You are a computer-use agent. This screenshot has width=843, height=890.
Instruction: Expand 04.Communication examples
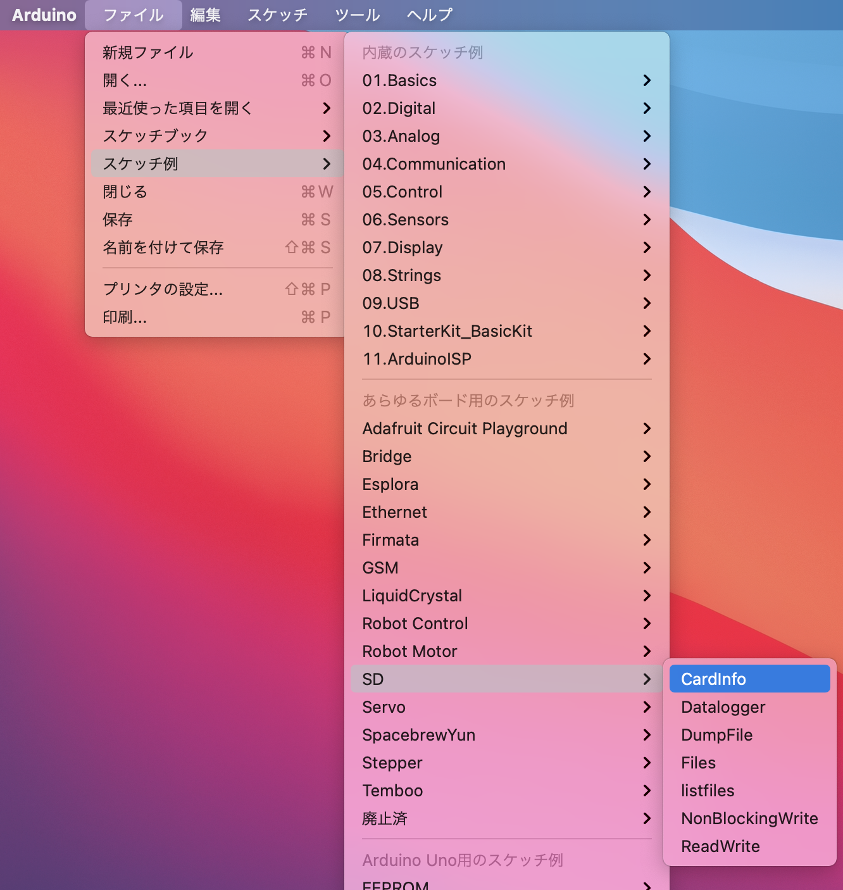click(x=506, y=164)
